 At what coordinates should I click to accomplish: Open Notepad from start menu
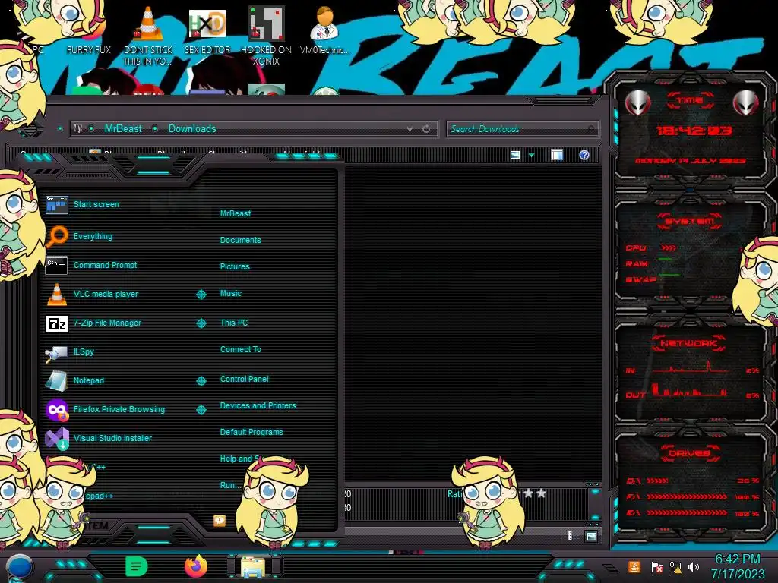[74, 381]
